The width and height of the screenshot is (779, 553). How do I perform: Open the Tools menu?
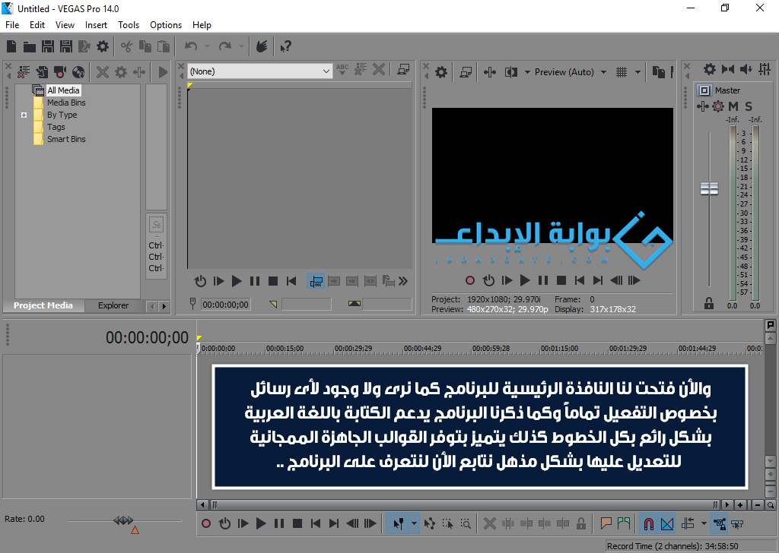128,25
